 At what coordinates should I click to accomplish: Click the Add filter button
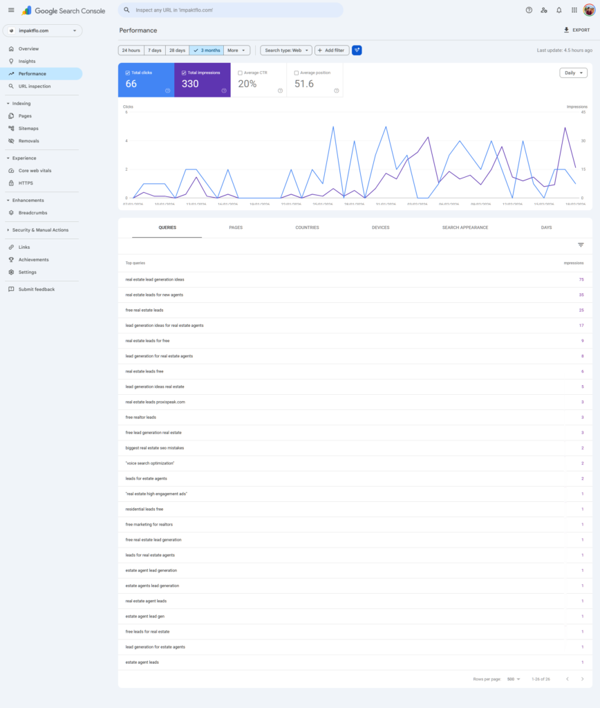[330, 50]
